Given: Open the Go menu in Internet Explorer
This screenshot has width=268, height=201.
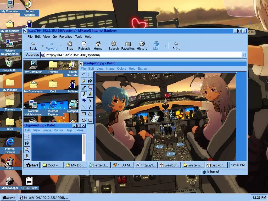Looking at the screenshot, I should coord(54,37).
